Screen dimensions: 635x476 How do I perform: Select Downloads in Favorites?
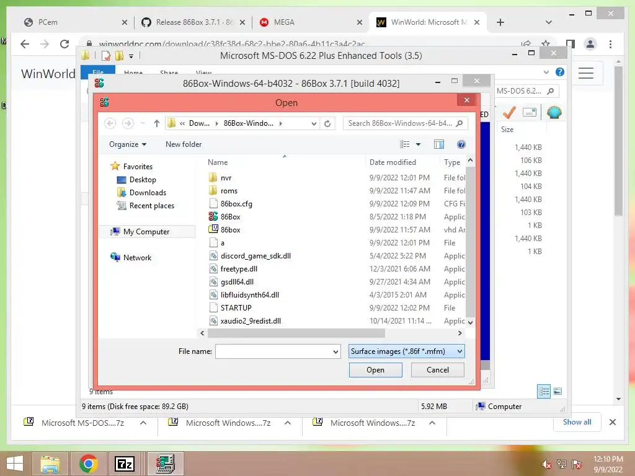[141, 193]
